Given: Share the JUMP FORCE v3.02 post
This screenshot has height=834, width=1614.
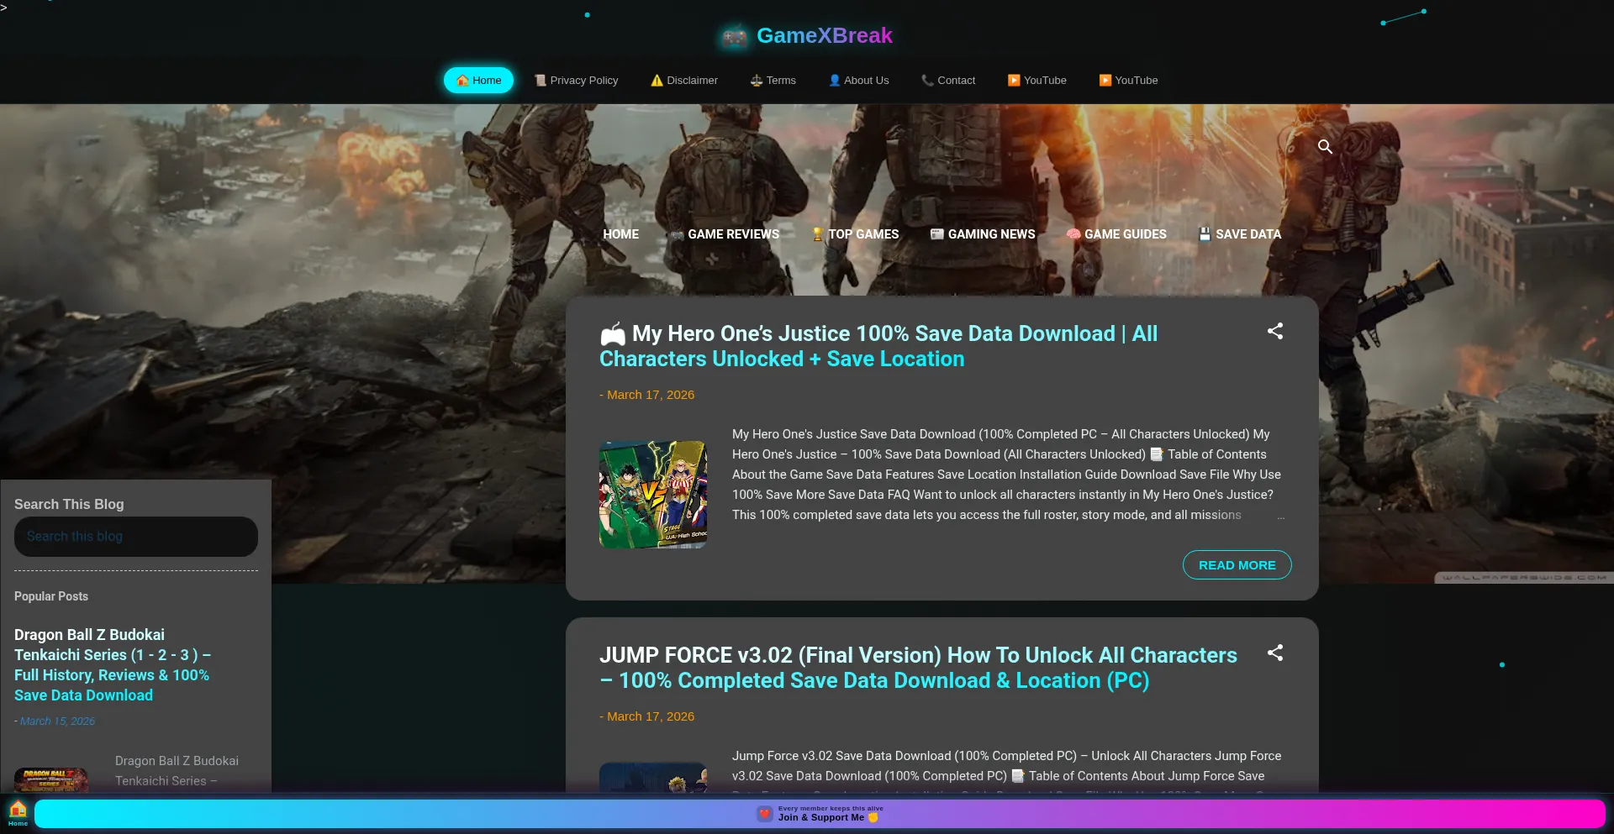Looking at the screenshot, I should (x=1275, y=653).
